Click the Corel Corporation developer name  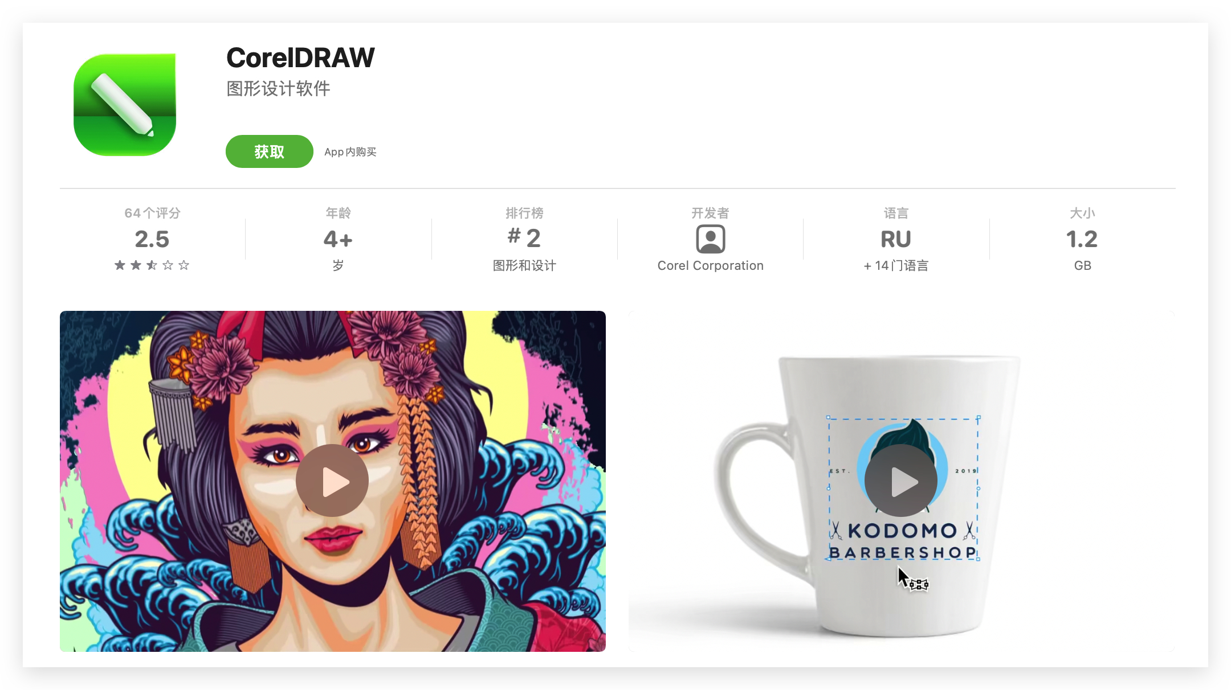(x=710, y=266)
